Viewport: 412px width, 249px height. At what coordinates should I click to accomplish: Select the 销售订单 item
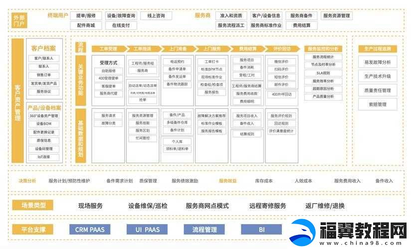click(x=43, y=75)
